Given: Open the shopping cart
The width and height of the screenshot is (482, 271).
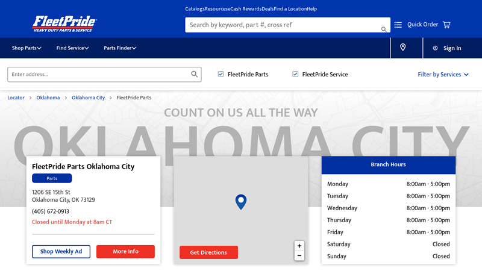Looking at the screenshot, I should pyautogui.click(x=446, y=25).
